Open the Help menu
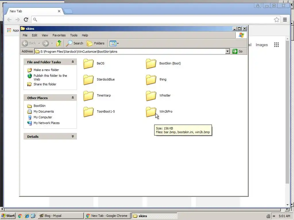This screenshot has width=294, height=220. (85, 35)
